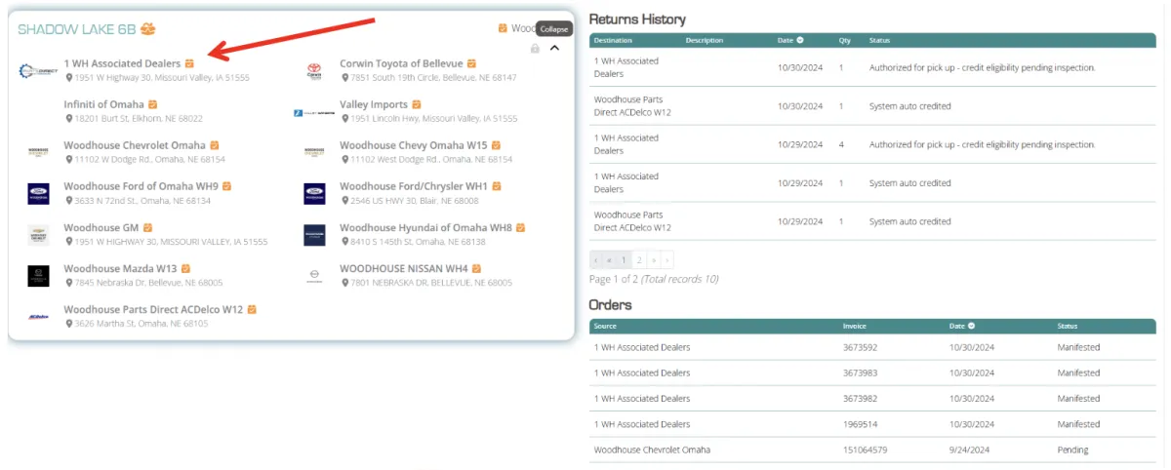Click the box icon beside Woodhouse Mazda W13
The width and height of the screenshot is (1171, 470).
click(186, 268)
